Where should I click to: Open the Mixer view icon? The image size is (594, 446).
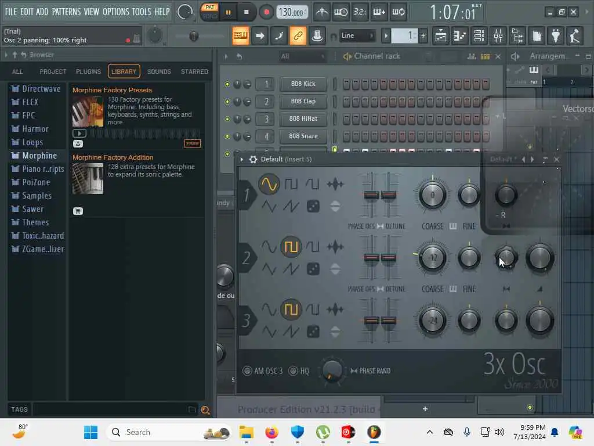click(498, 36)
